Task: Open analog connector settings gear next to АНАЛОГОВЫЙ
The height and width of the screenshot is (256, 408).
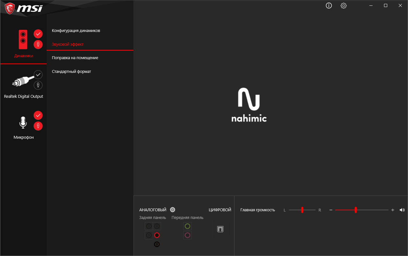Action: tap(173, 210)
